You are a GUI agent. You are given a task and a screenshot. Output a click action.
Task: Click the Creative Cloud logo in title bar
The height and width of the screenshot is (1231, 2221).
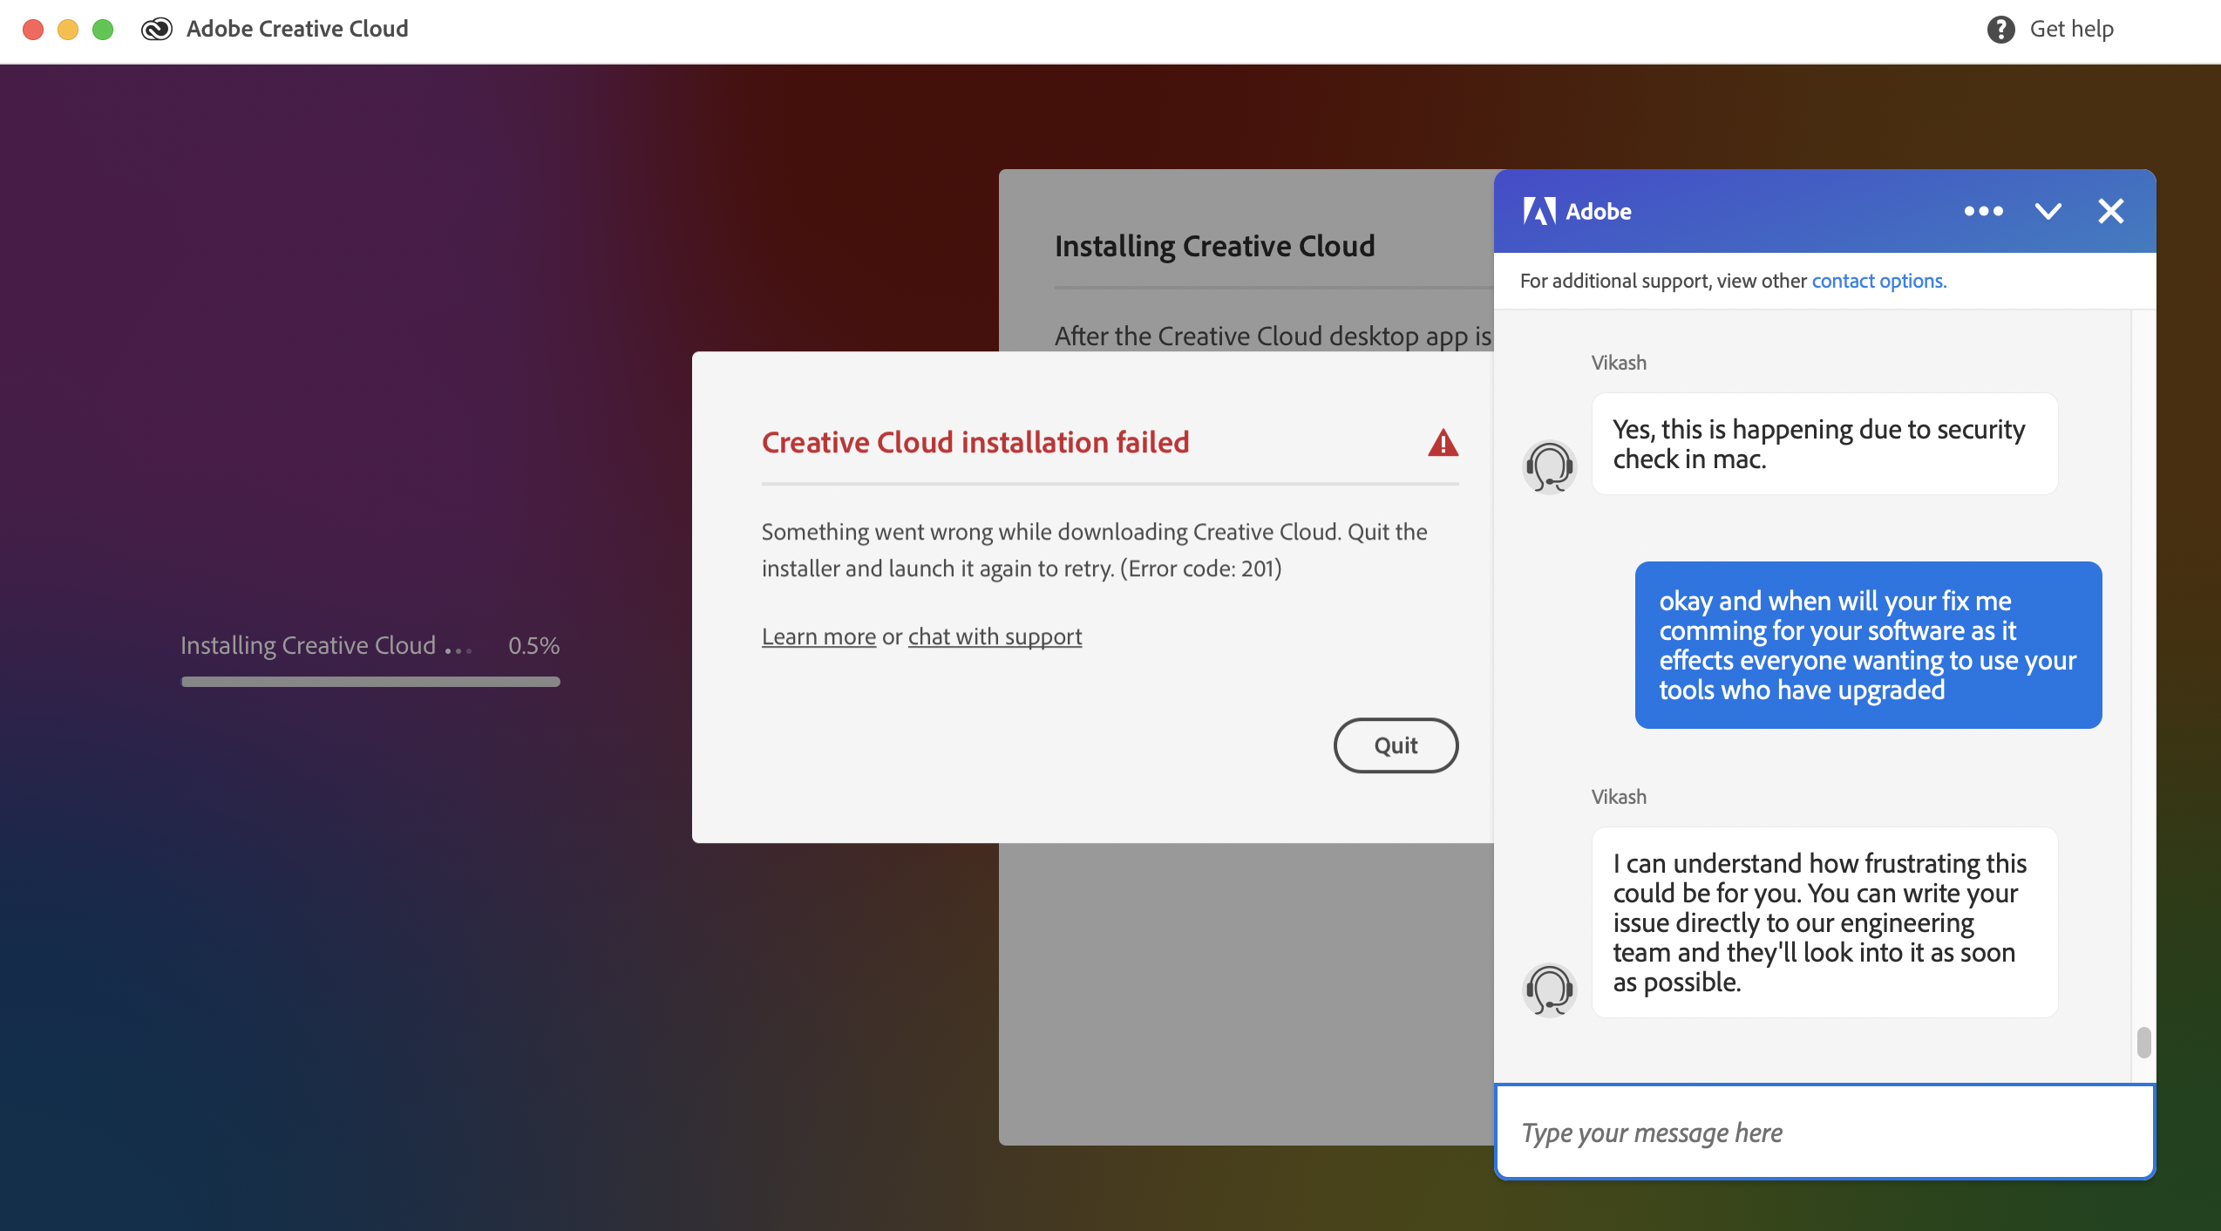pos(157,30)
